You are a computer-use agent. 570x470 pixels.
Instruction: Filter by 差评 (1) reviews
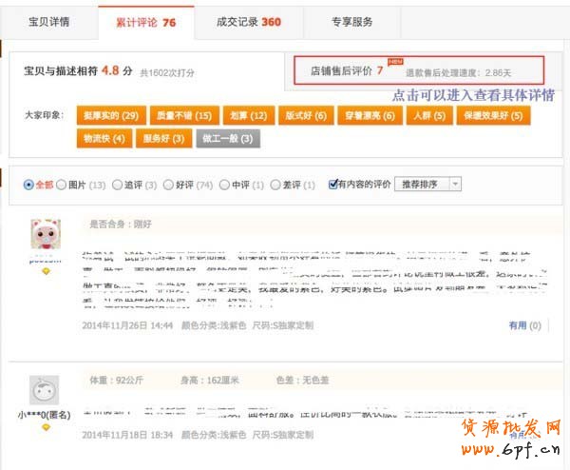275,185
